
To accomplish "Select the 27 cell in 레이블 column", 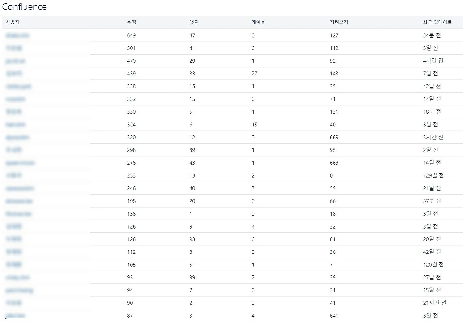I will point(254,74).
